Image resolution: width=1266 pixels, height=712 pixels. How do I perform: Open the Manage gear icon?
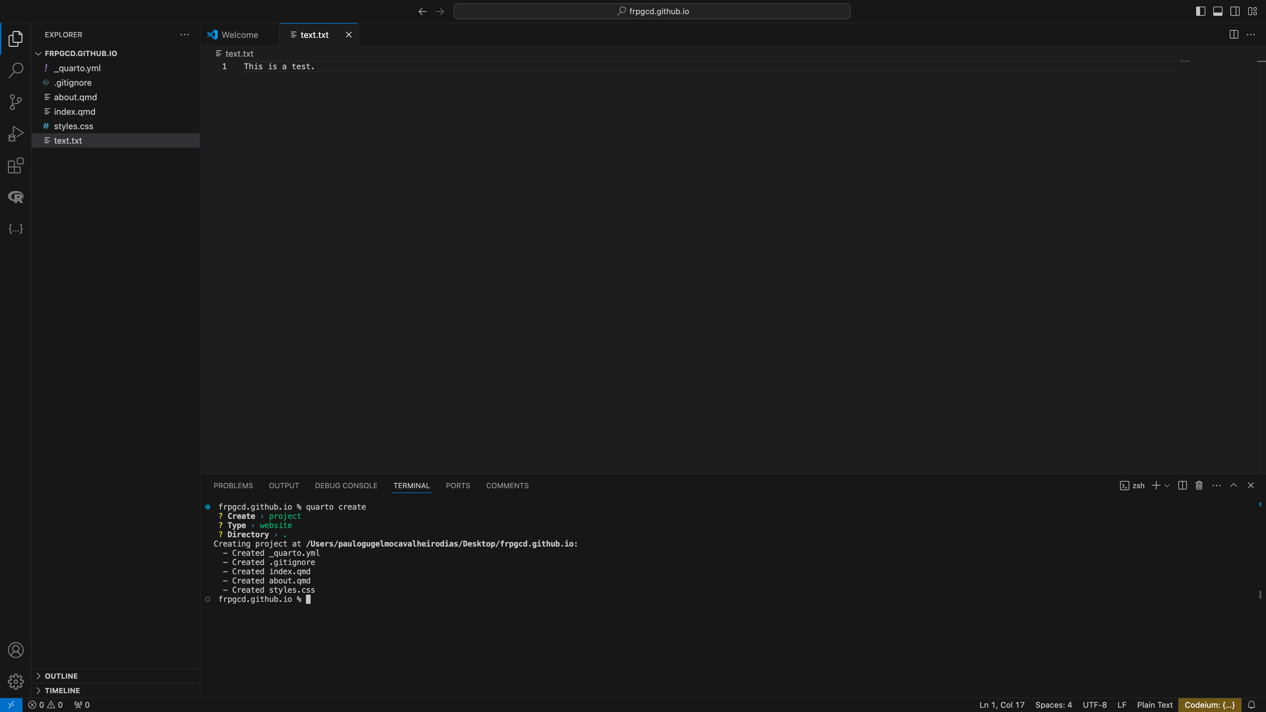coord(16,682)
